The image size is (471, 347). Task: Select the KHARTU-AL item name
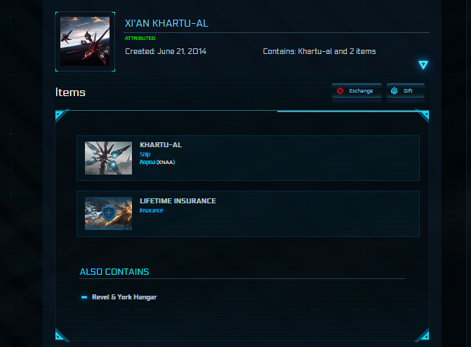click(161, 145)
